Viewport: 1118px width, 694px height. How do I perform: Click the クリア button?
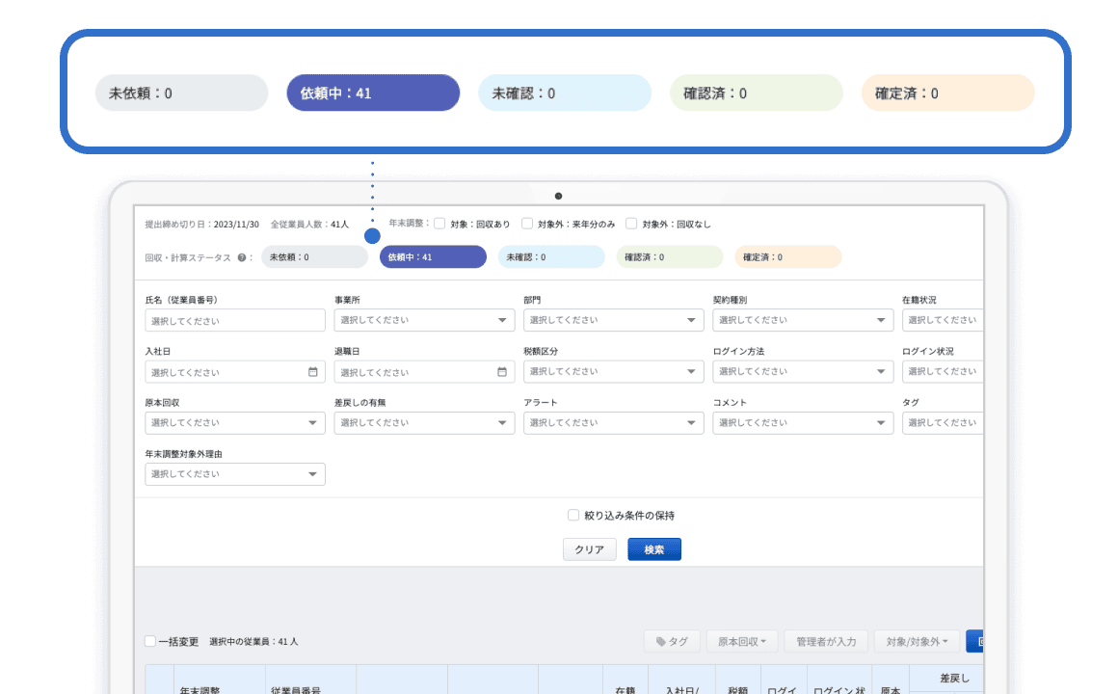point(590,549)
